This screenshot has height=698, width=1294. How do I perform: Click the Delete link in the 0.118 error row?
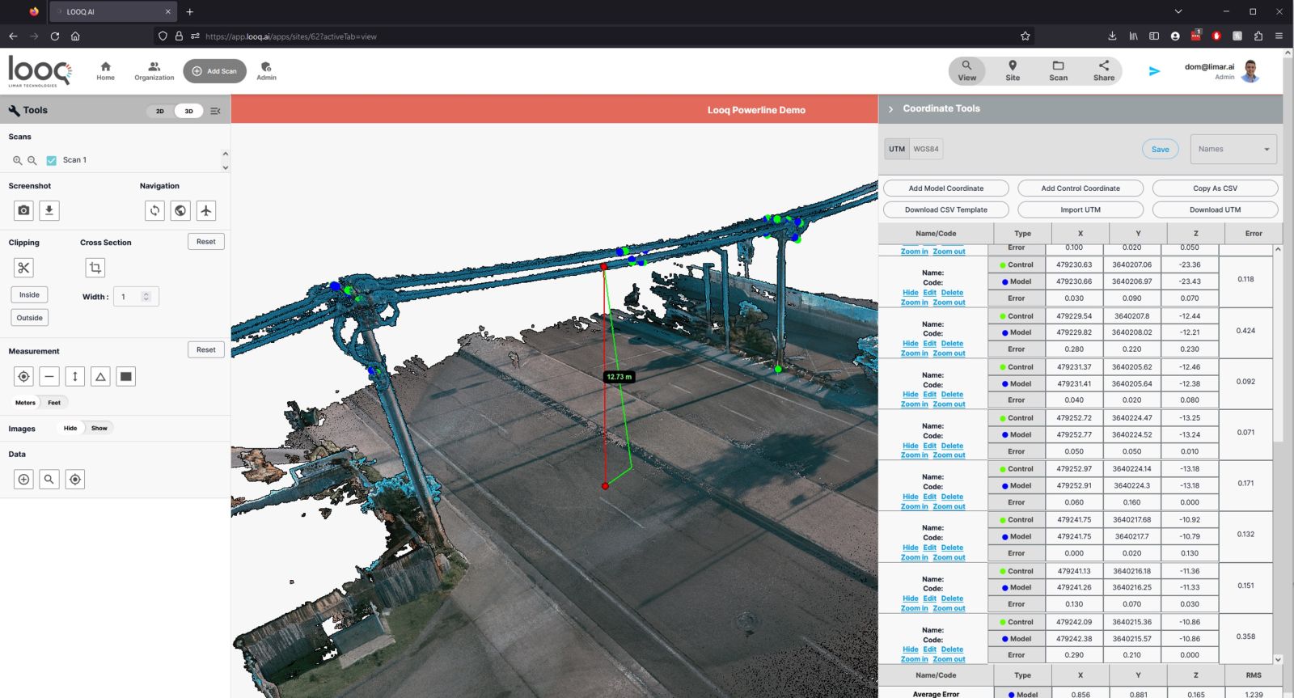pos(952,293)
